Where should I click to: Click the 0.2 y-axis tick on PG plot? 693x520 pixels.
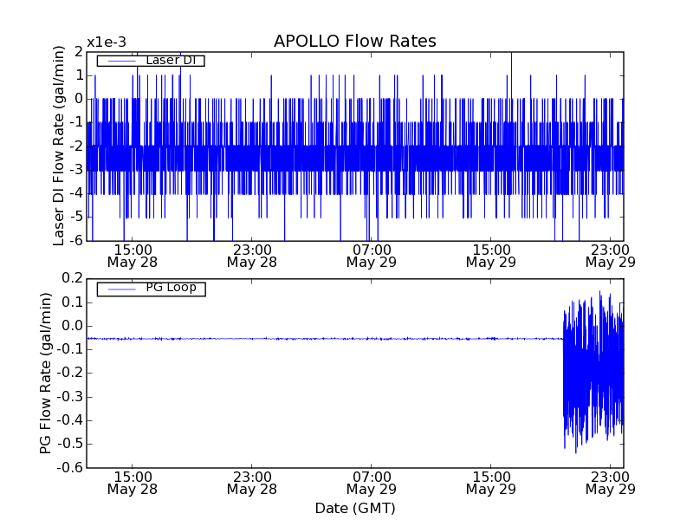pos(71,279)
